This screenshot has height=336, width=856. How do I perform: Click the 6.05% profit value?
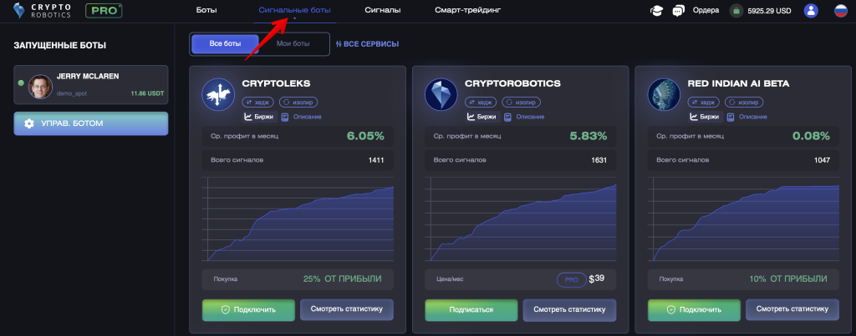[x=365, y=136]
